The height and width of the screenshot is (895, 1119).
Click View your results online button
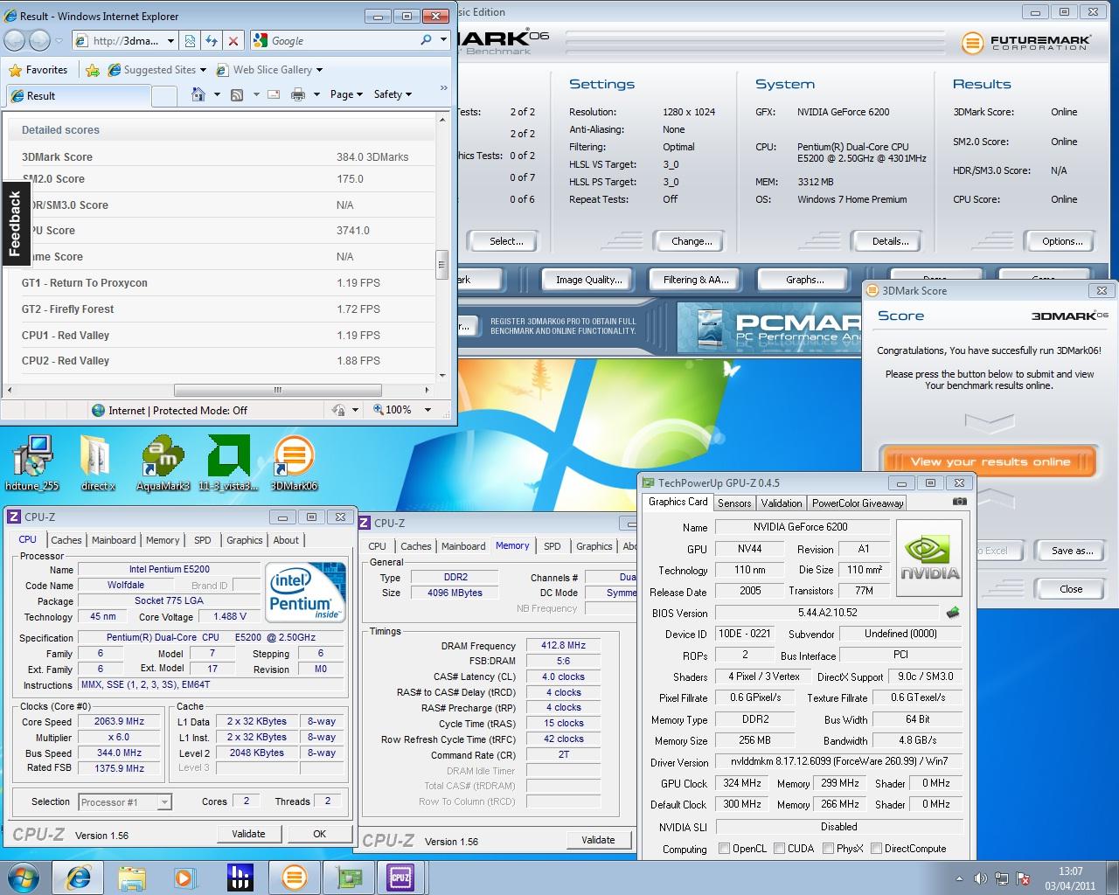(990, 461)
